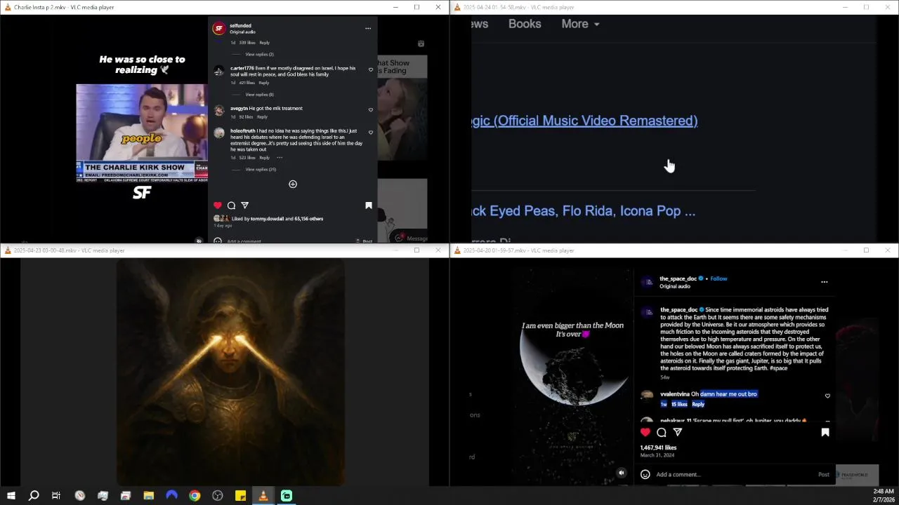Viewport: 899px width, 505px height.
Task: Open OBS Studio from taskbar
Action: (x=218, y=496)
